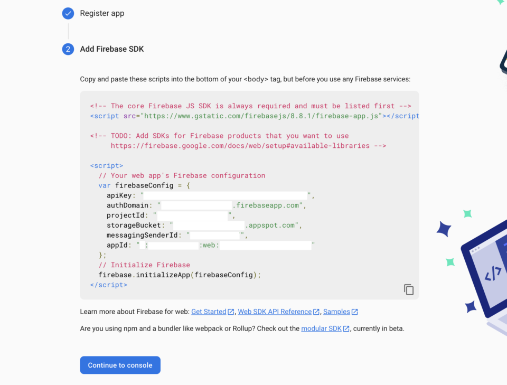Click the copy code snippet icon

pos(408,289)
